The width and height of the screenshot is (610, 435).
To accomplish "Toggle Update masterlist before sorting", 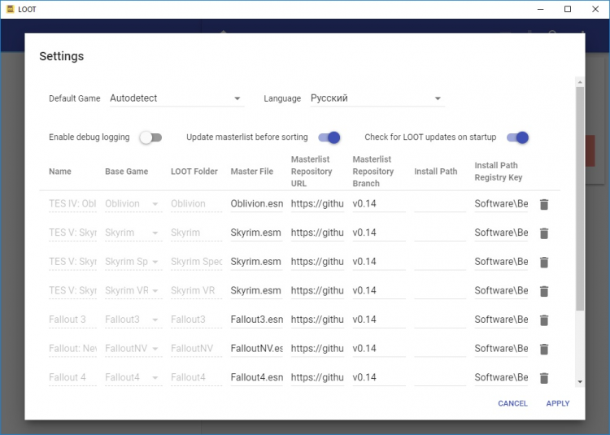I will (x=329, y=137).
